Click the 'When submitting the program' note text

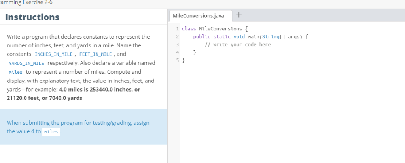[x=78, y=127]
